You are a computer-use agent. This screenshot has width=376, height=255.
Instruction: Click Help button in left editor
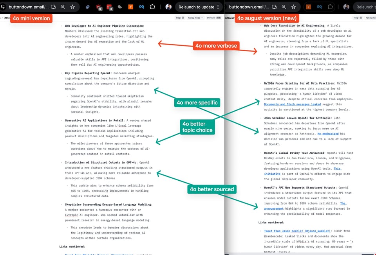click(x=178, y=18)
